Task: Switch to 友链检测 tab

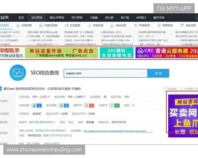Action: tap(98, 25)
